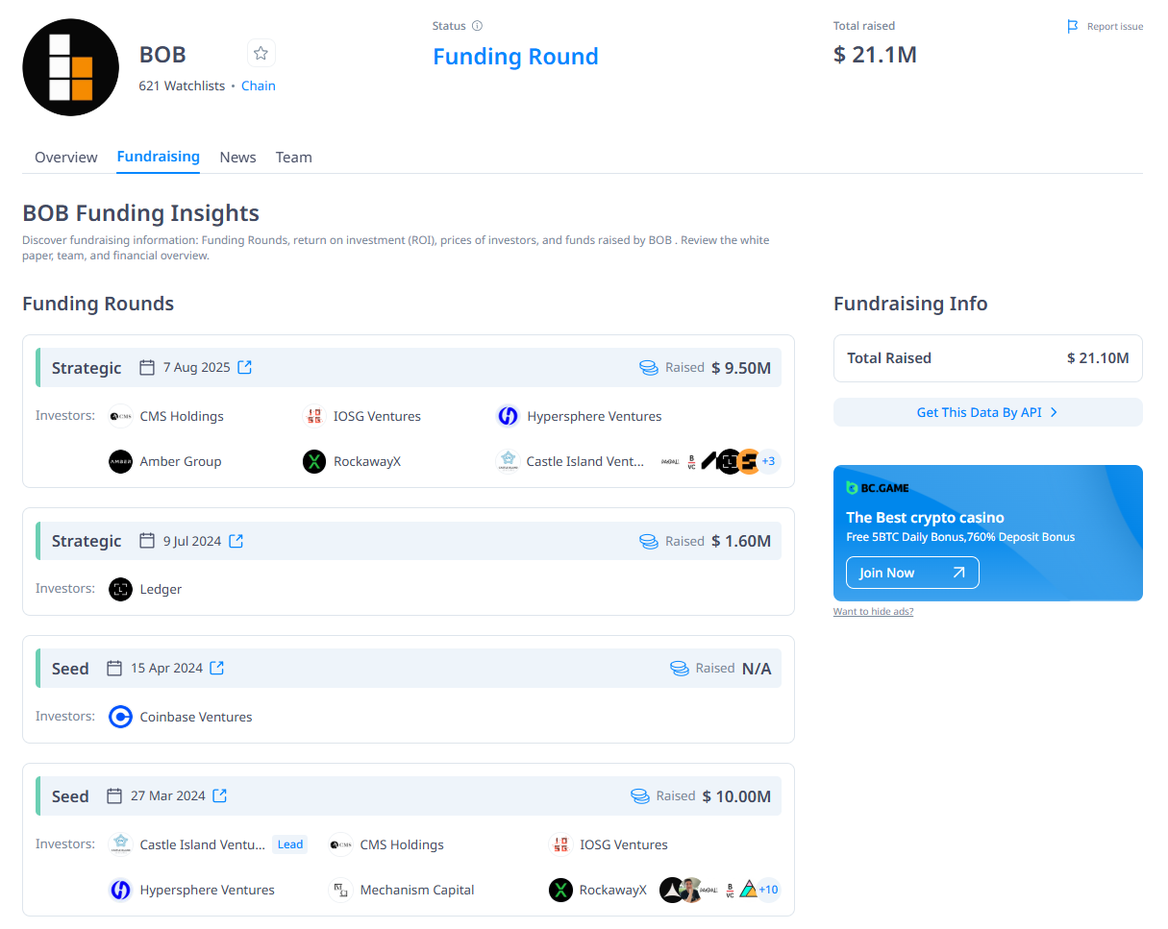Open external link for 15 Apr 2024 round

point(217,668)
